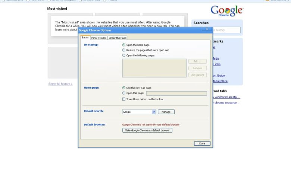Open the windowsmarketpl... recent tab link

[226, 97]
